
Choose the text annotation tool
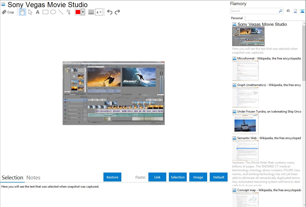click(x=38, y=12)
